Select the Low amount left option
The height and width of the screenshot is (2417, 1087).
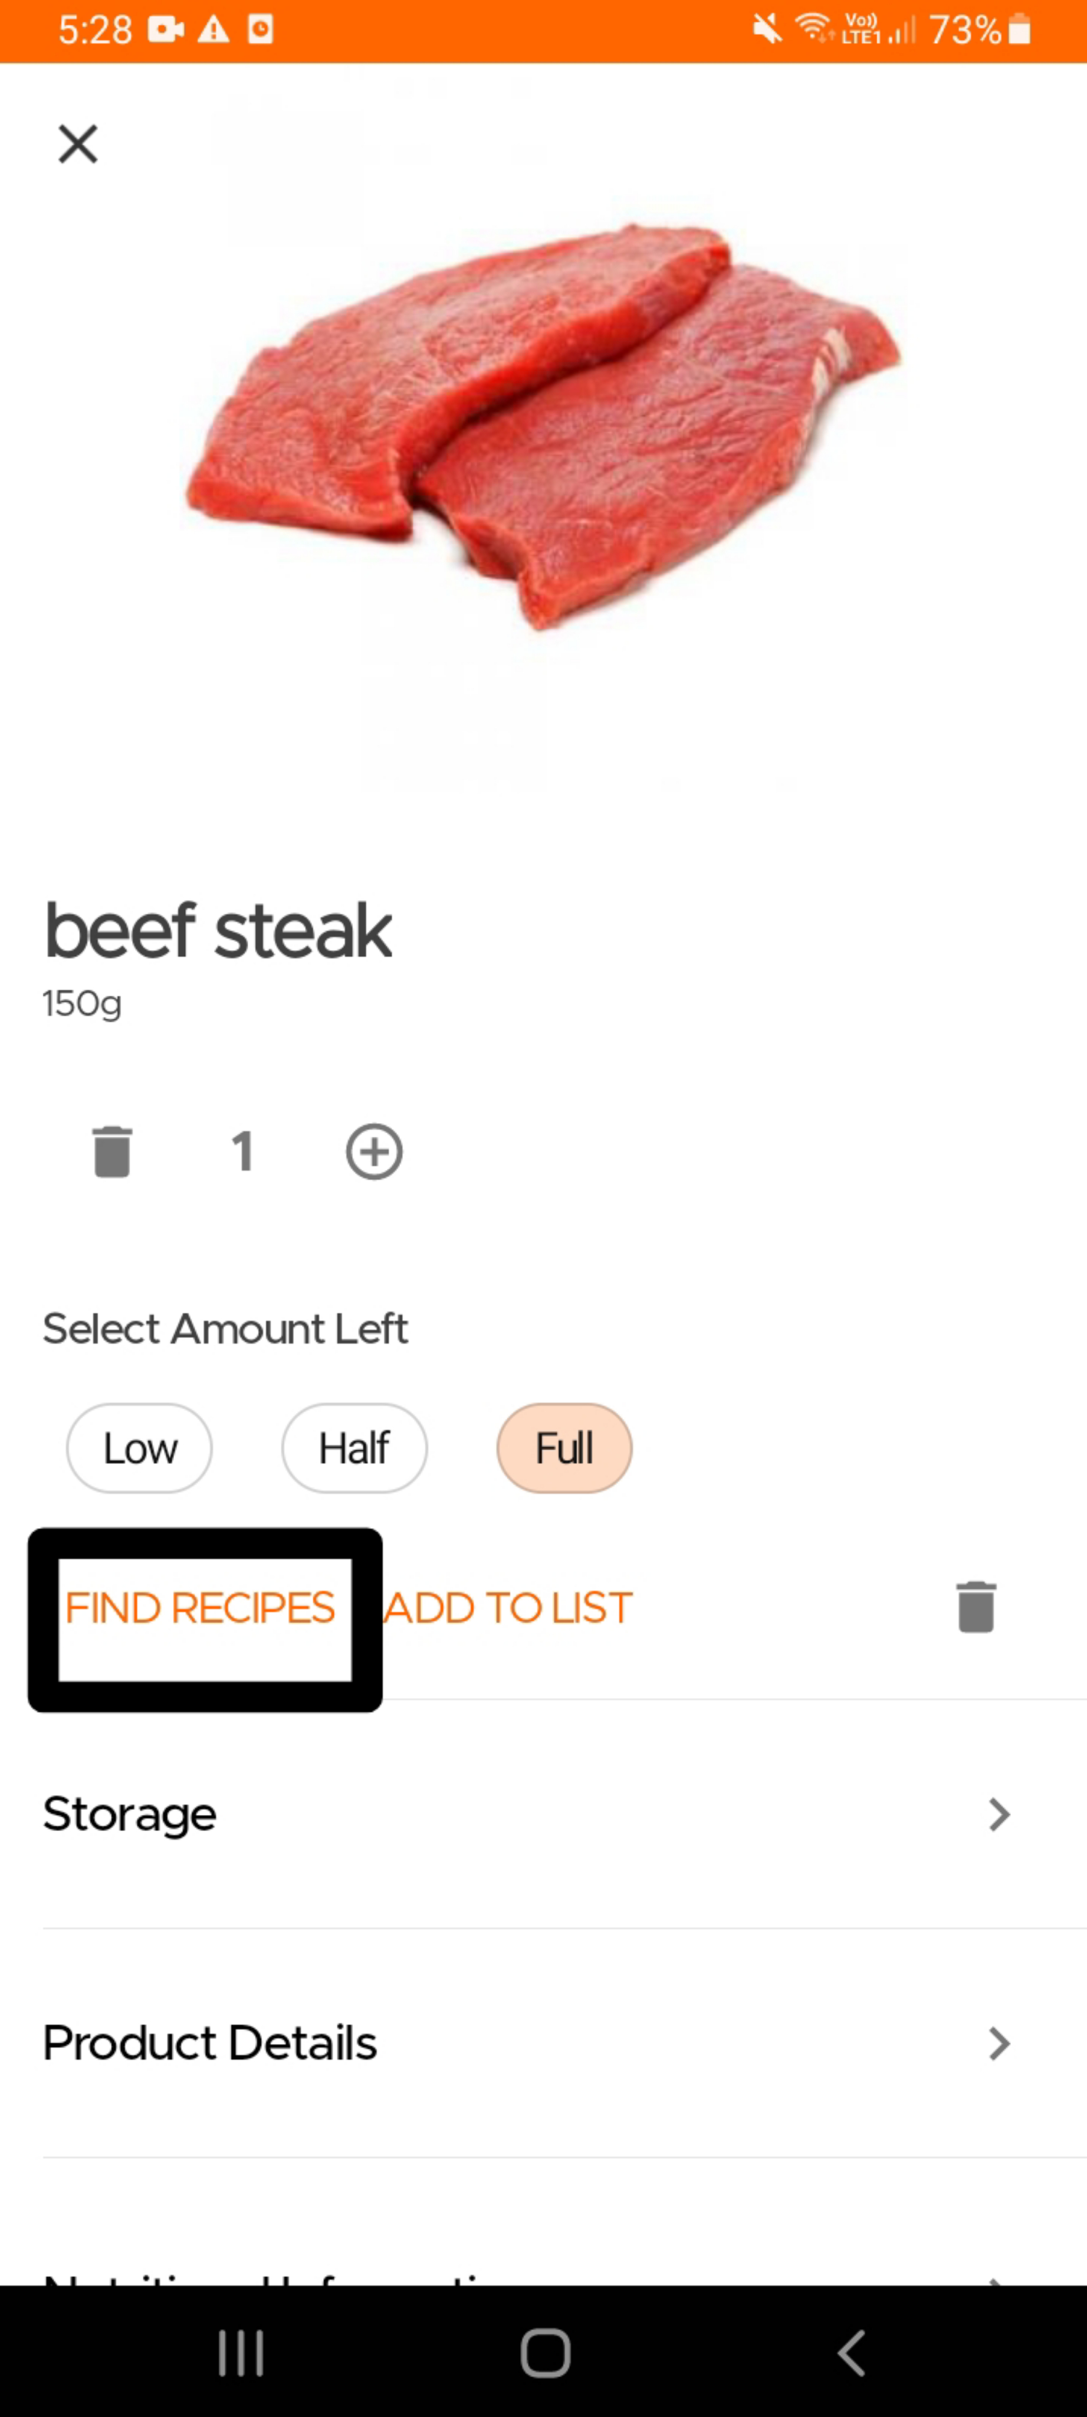(x=139, y=1448)
